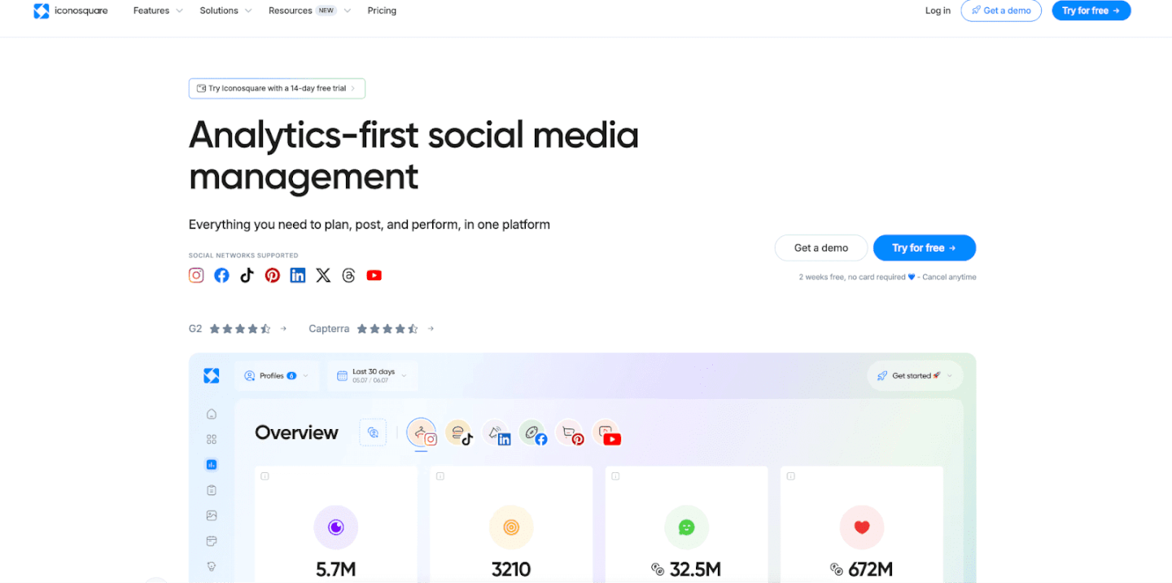Click the orange target icon above 3210

click(x=511, y=528)
